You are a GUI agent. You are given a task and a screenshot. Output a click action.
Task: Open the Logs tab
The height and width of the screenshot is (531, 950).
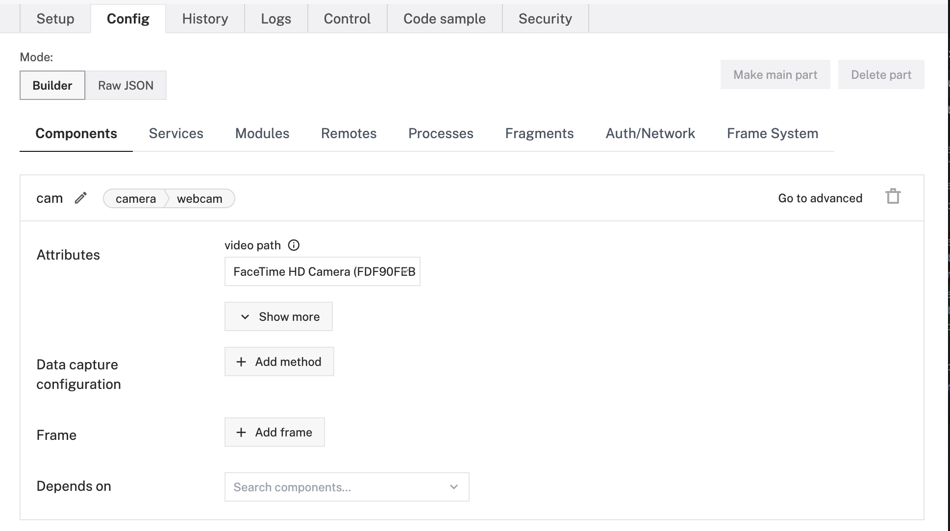(275, 19)
